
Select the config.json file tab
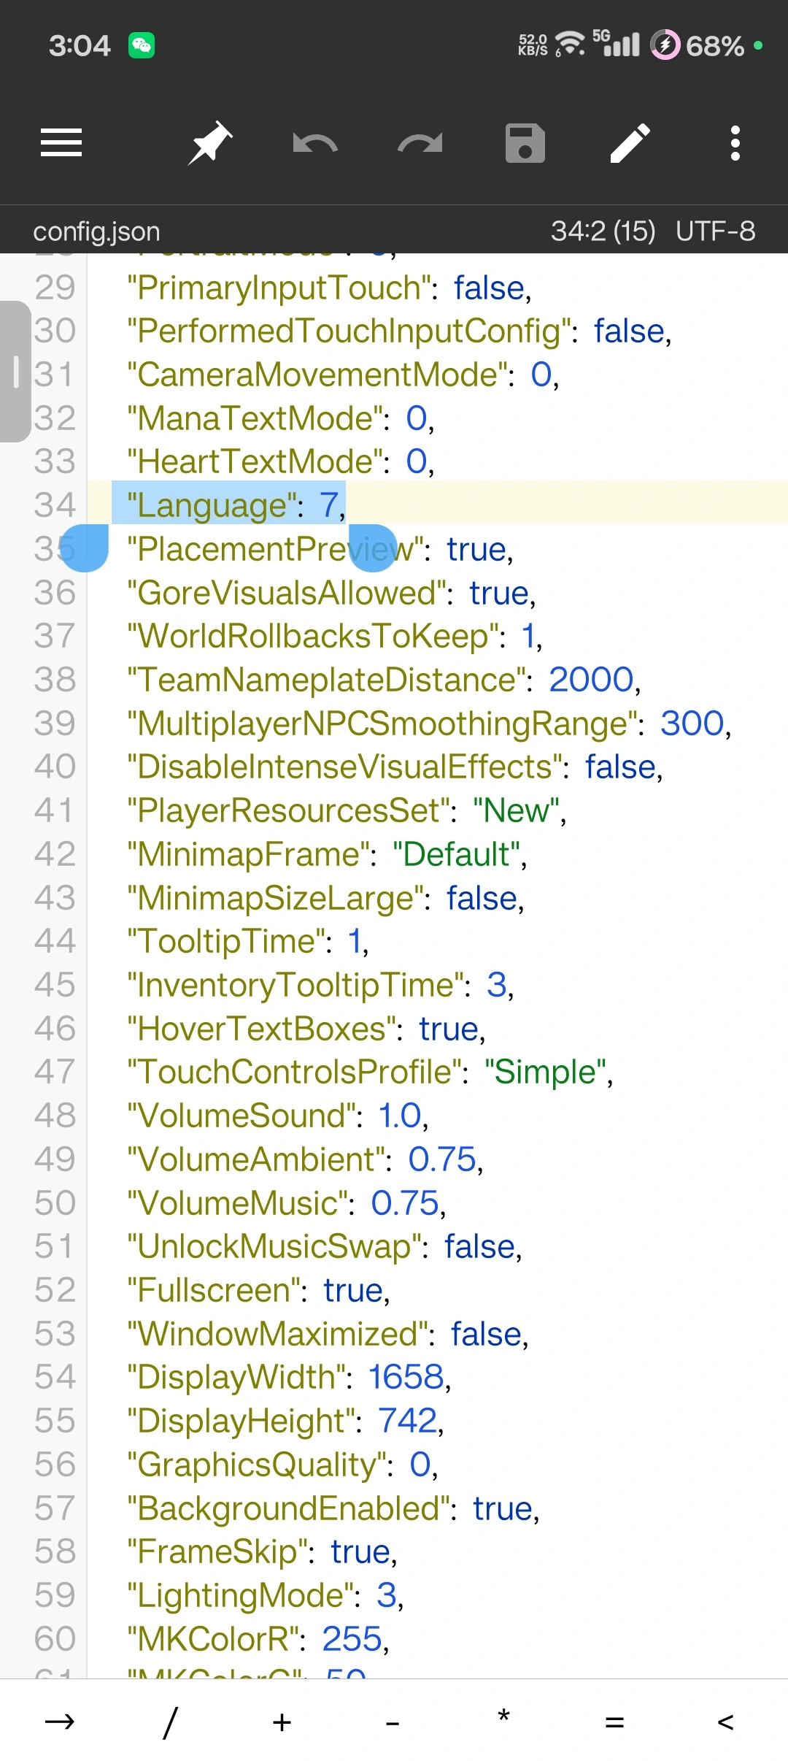point(96,231)
